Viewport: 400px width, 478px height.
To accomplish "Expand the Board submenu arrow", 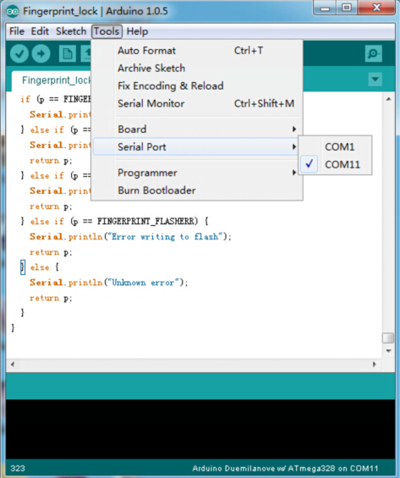I will (294, 129).
